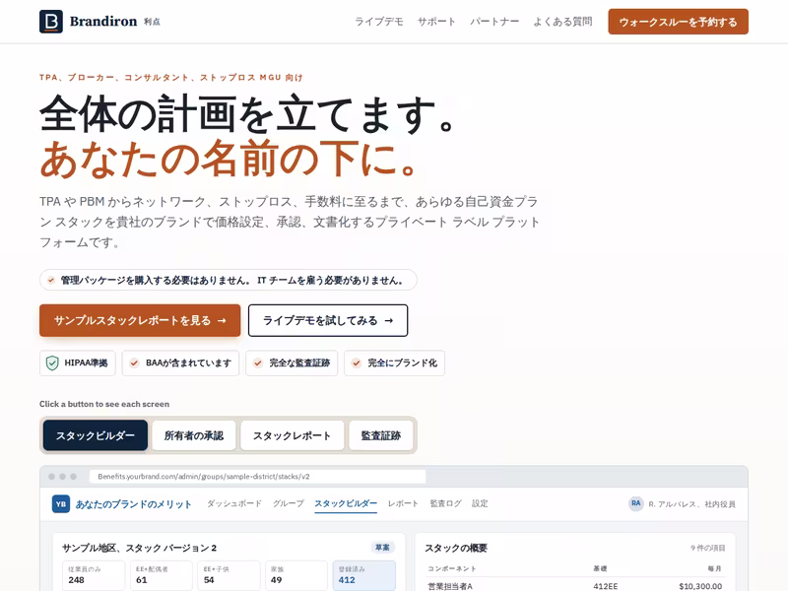Click the 毎月 column header
The image size is (788, 591).
point(715,568)
